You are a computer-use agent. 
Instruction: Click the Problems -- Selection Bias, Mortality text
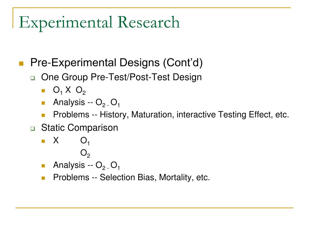coord(132,177)
